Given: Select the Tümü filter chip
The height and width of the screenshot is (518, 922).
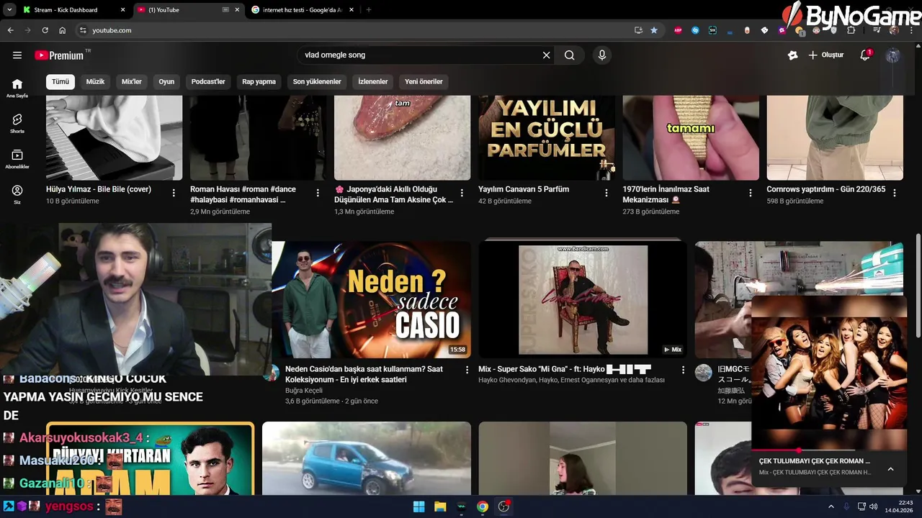Looking at the screenshot, I should [61, 81].
